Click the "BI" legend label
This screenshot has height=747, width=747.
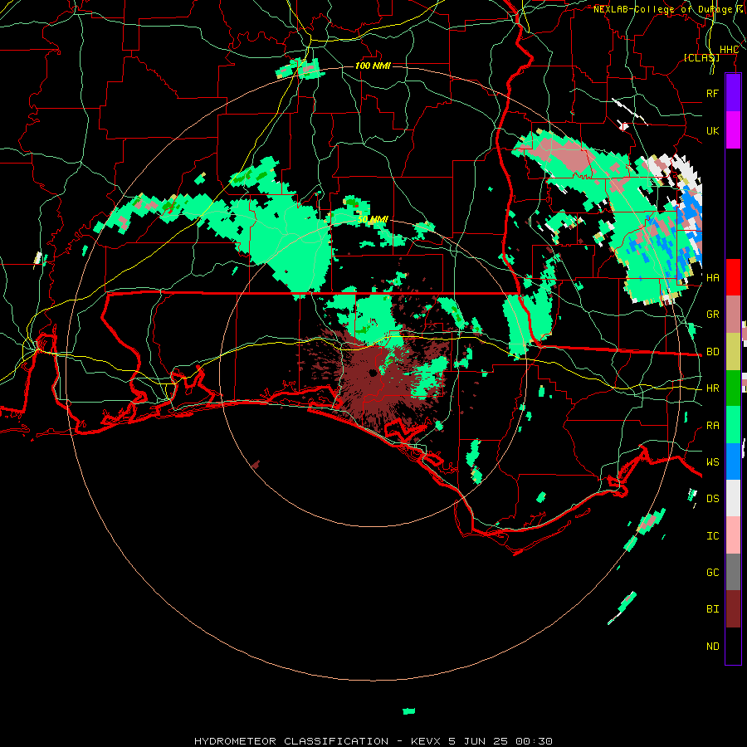[x=712, y=609]
